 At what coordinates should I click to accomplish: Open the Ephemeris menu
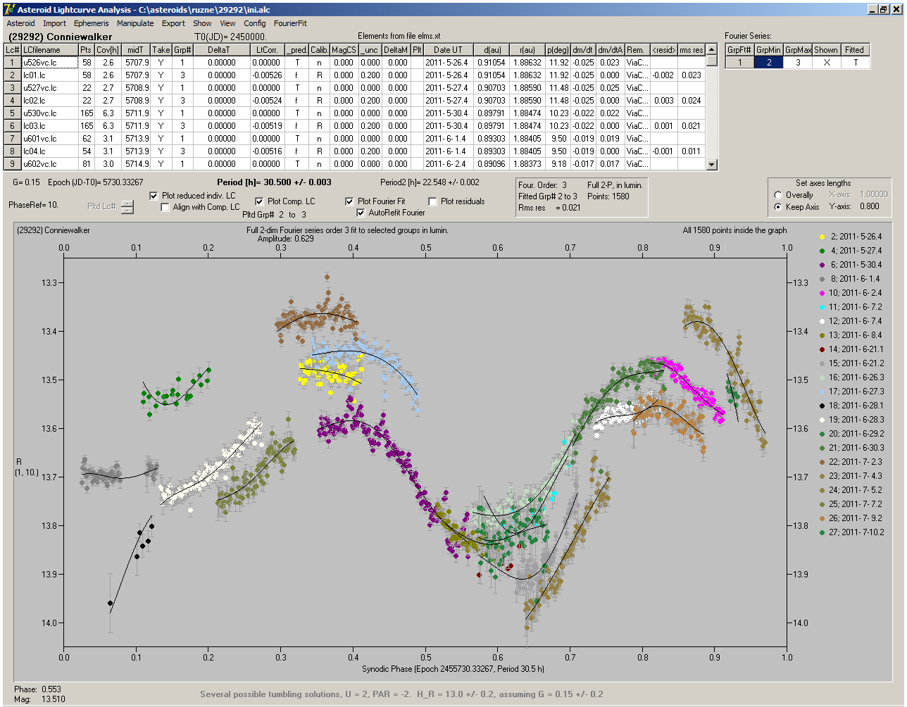92,23
